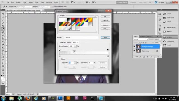The width and height of the screenshot is (179, 101).
Task: Open the Presets flyout menu arrow
Action: click(x=95, y=16)
